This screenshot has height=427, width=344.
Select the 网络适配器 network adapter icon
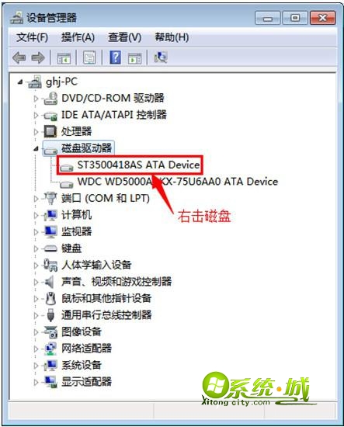coord(50,349)
